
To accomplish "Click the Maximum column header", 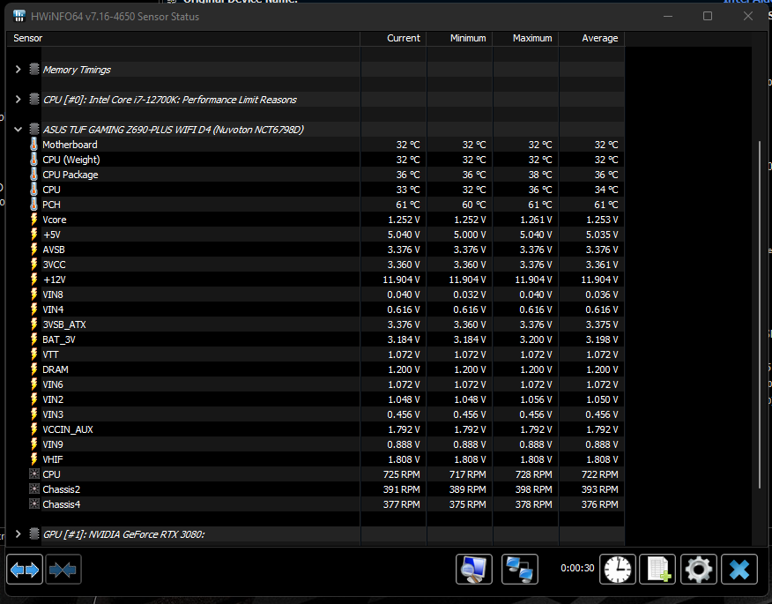I will [x=525, y=39].
